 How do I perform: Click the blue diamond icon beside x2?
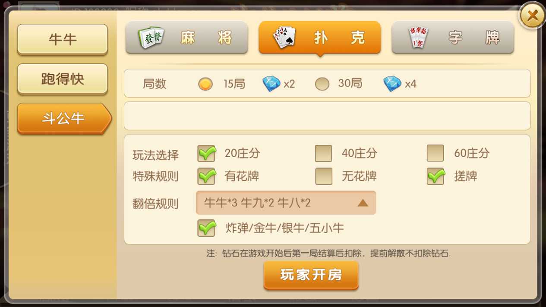click(271, 83)
